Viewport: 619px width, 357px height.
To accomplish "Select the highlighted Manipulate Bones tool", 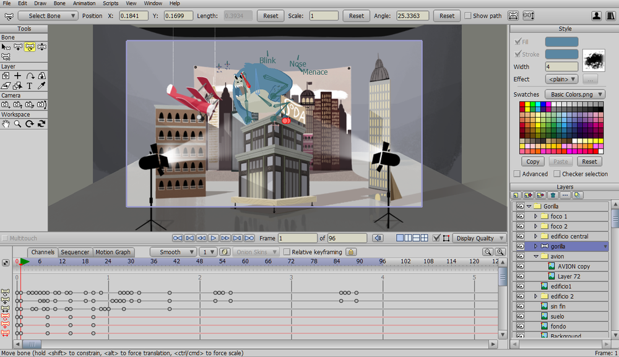I will tap(30, 47).
